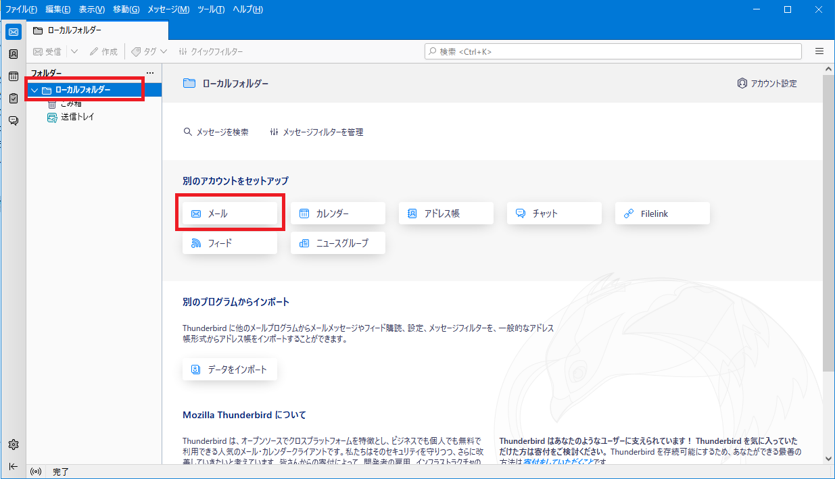Viewport: 835px width, 479px height.
Task: Click the 受信 get messages button
Action: [x=47, y=51]
